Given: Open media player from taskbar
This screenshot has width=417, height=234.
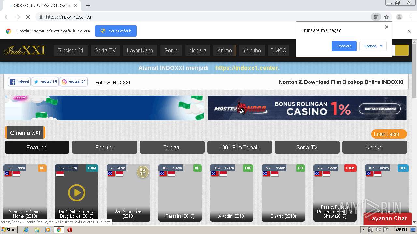Looking at the screenshot, I should coord(48,230).
